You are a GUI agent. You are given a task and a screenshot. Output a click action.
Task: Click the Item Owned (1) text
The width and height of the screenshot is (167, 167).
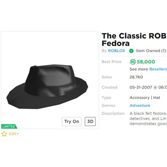point(151,51)
